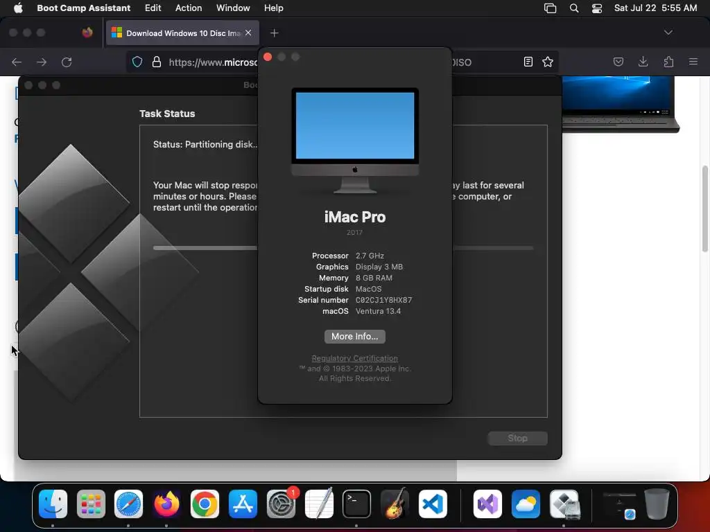The width and height of the screenshot is (710, 532).
Task: Reload the current Firefox page
Action: 67,62
